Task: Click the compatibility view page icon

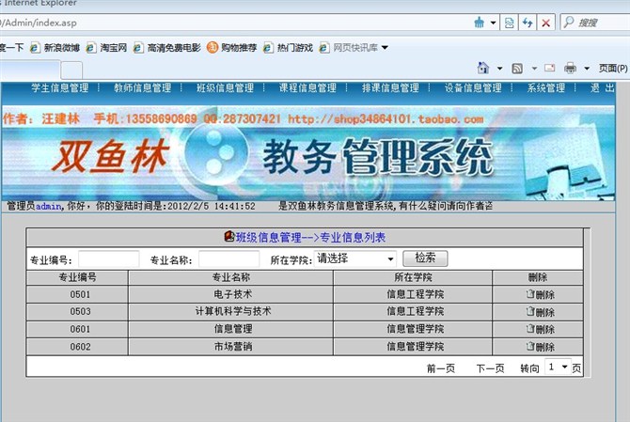Action: coord(509,23)
